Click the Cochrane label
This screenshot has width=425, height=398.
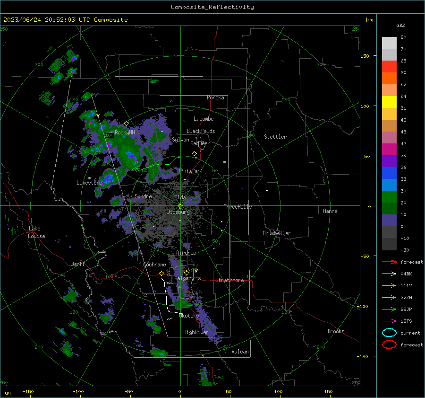tap(154, 265)
